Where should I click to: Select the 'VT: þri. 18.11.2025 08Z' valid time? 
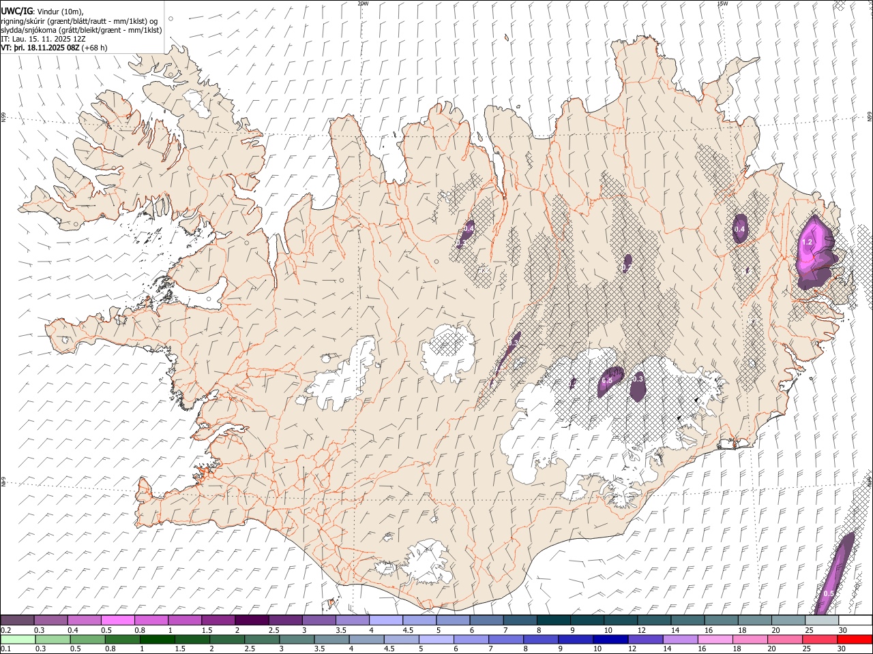tap(40, 48)
